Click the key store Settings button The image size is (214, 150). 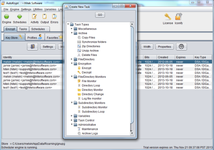(x=48, y=47)
